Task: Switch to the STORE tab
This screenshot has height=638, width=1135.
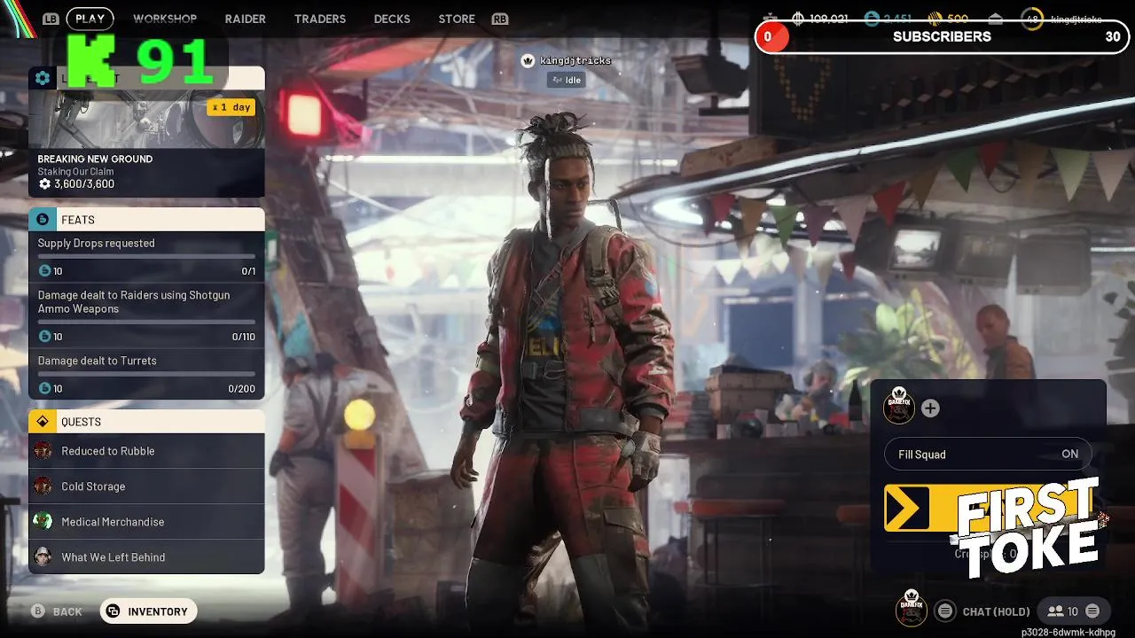Action: pos(457,19)
